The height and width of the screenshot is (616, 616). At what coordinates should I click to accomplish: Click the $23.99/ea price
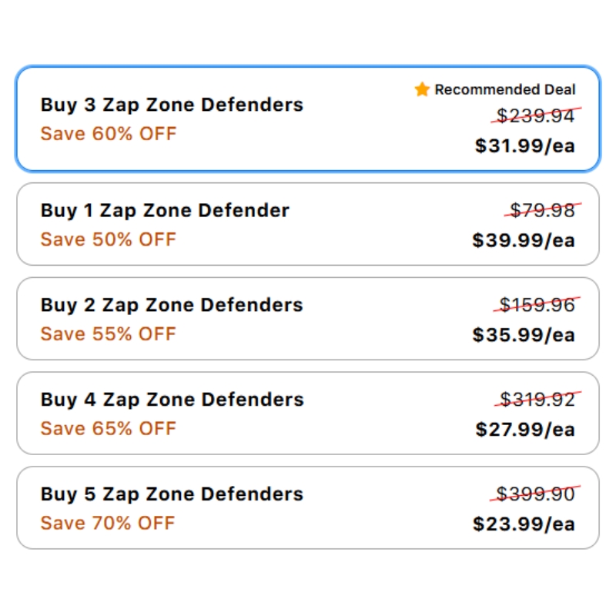pos(524,524)
